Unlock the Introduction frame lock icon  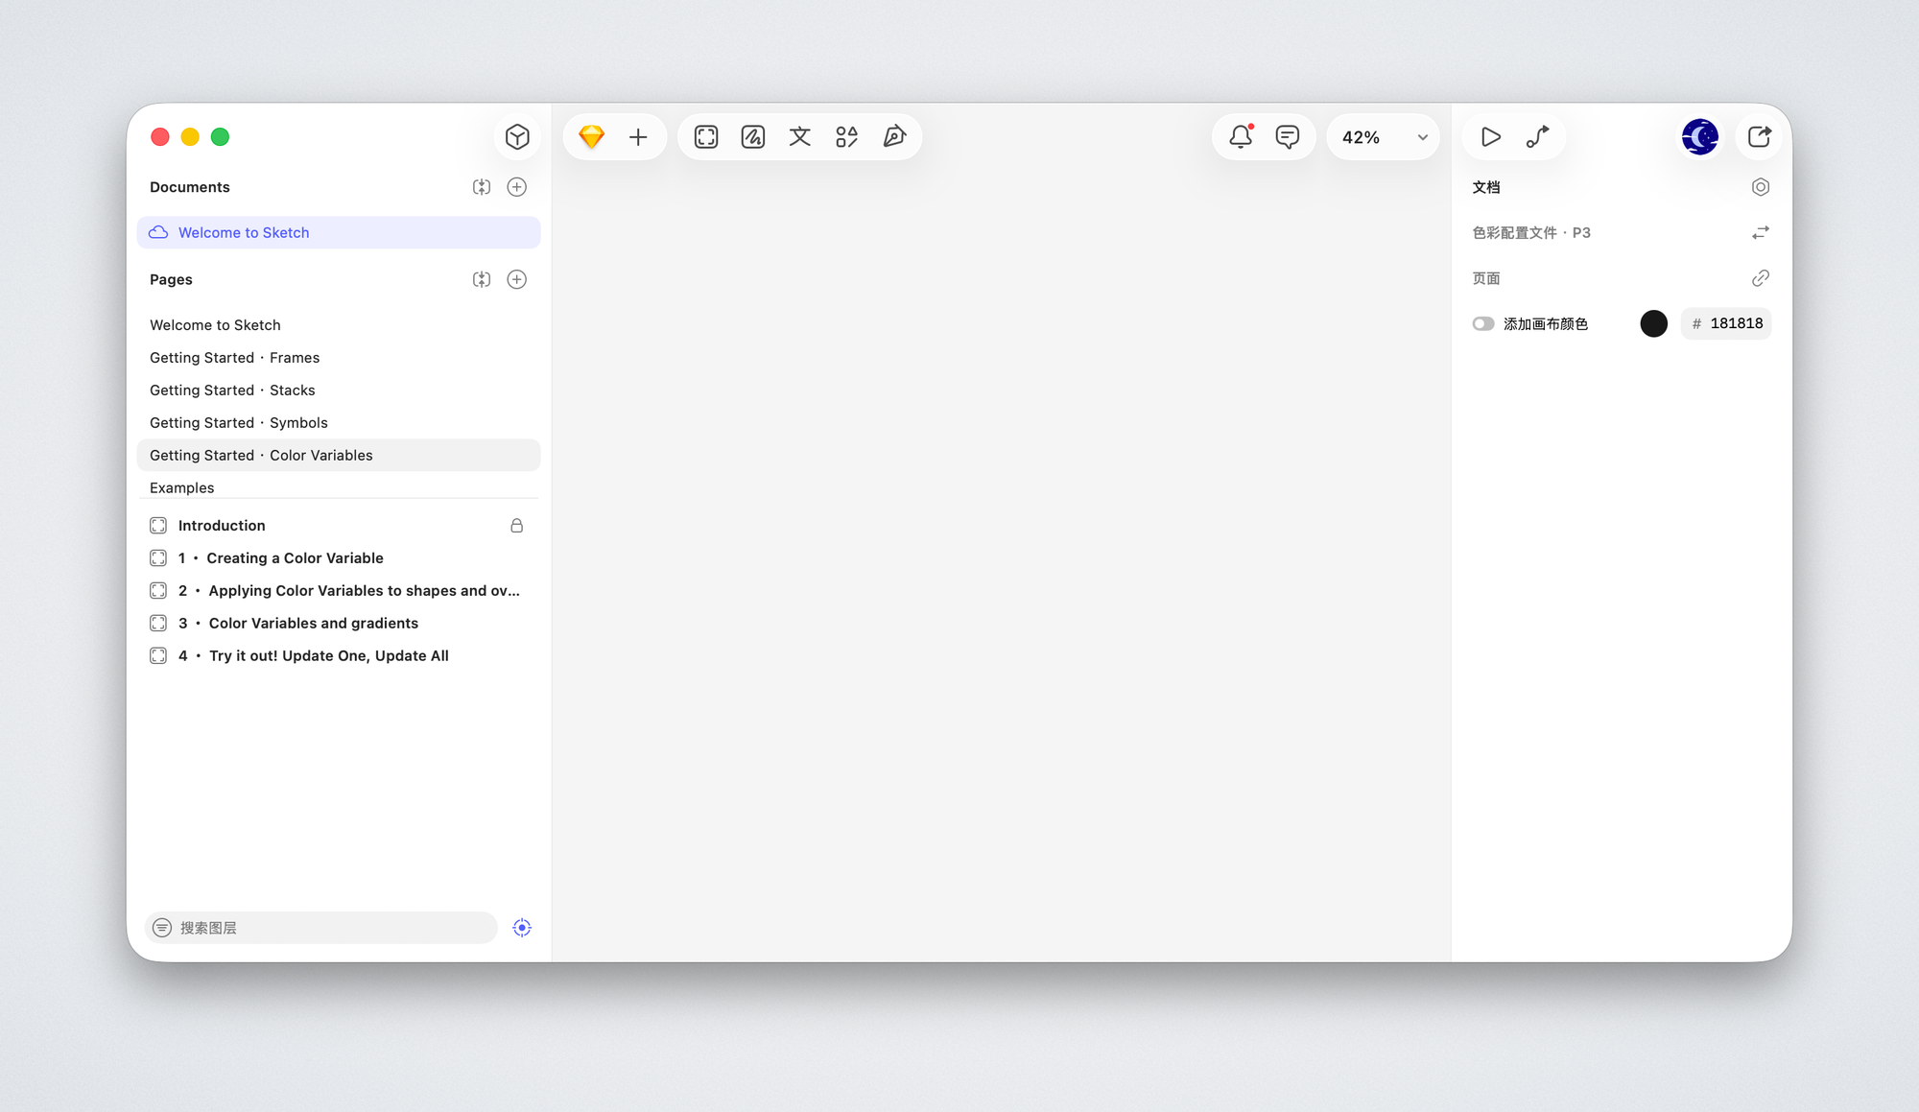(516, 526)
